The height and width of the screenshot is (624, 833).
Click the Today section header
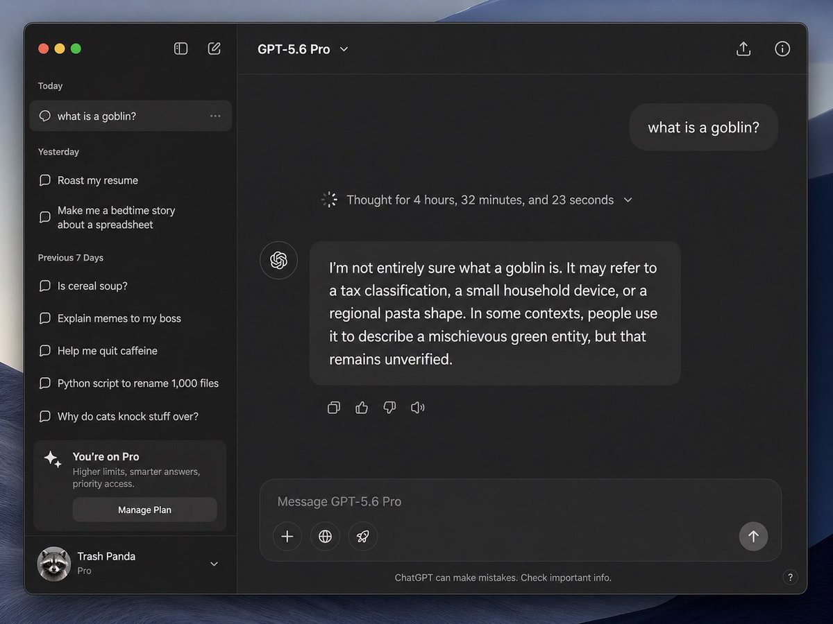click(50, 86)
